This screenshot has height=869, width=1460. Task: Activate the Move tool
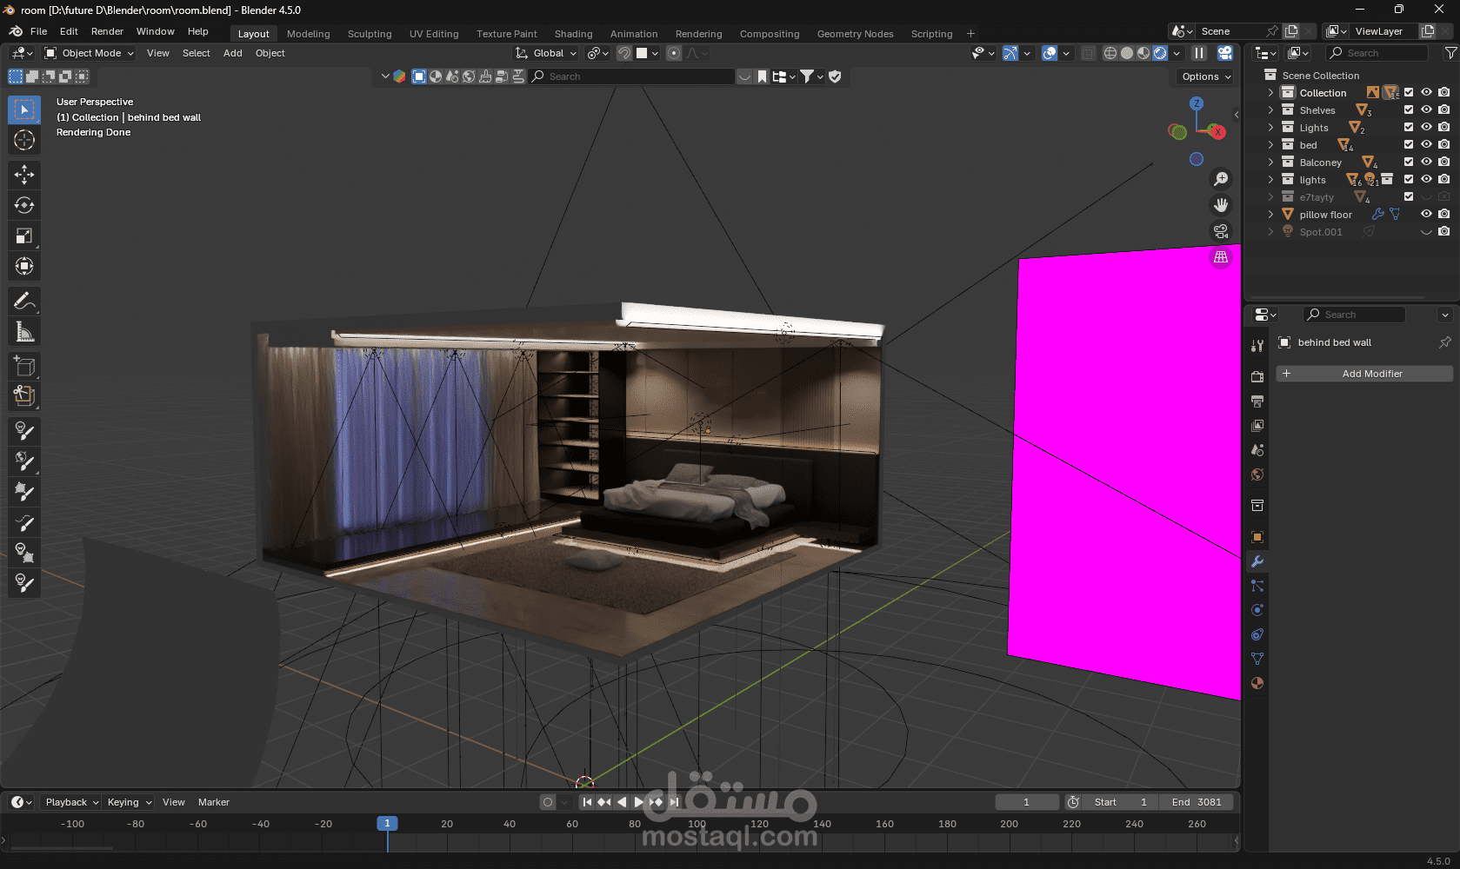pos(24,175)
